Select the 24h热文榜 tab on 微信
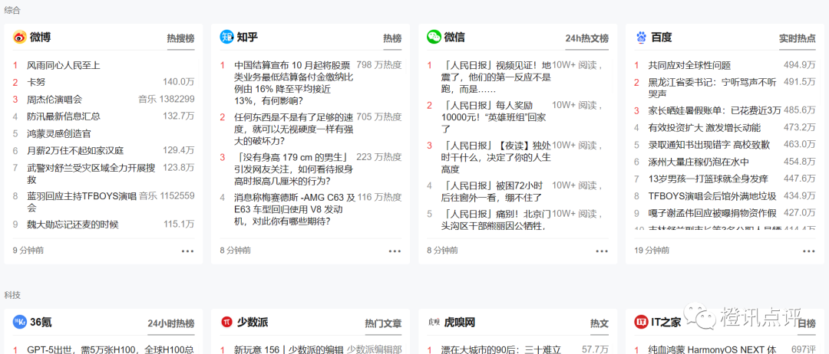 click(587, 38)
